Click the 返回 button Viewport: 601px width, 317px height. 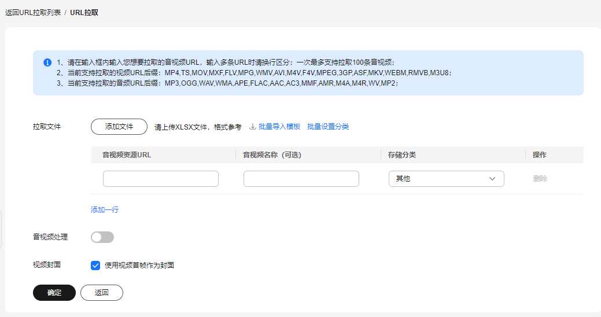coord(102,293)
